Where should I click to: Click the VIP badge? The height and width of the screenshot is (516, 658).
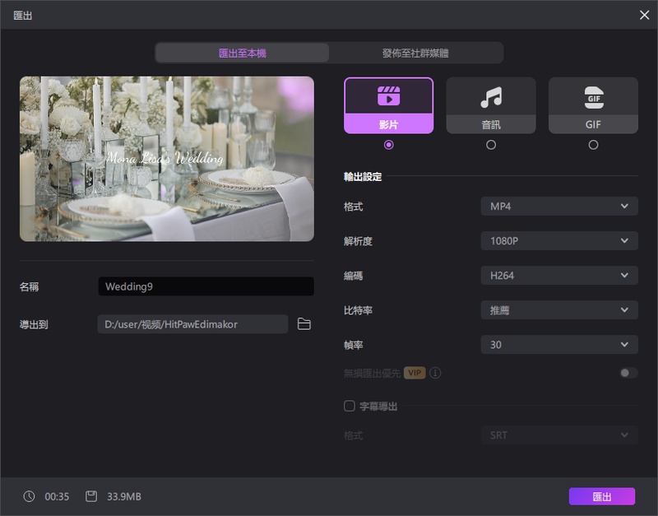tap(415, 373)
